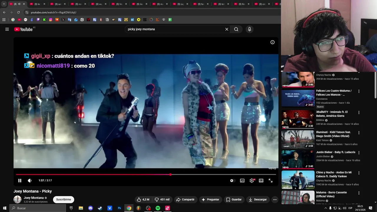Pause the video with the pause button

tap(20, 180)
